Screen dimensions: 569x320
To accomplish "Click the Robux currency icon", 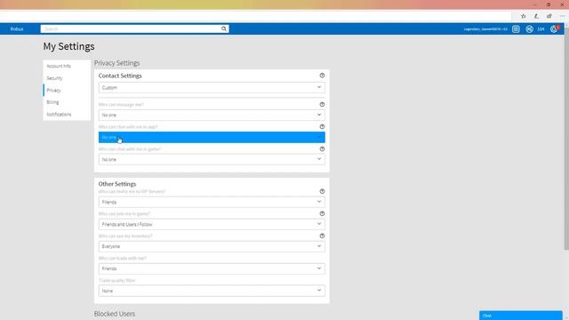I will coord(530,29).
